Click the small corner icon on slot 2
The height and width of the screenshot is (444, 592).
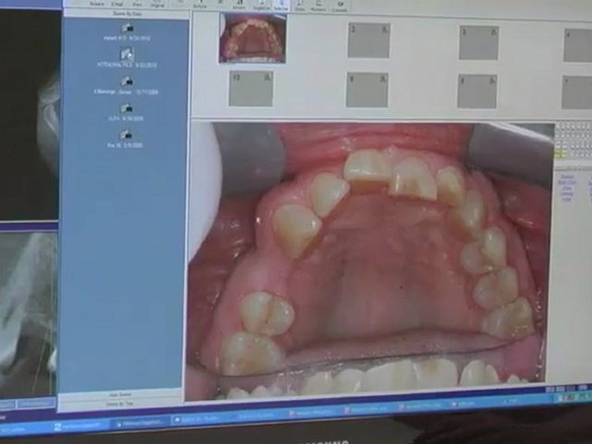(385, 29)
